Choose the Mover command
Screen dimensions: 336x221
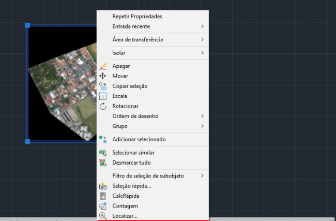click(153, 76)
